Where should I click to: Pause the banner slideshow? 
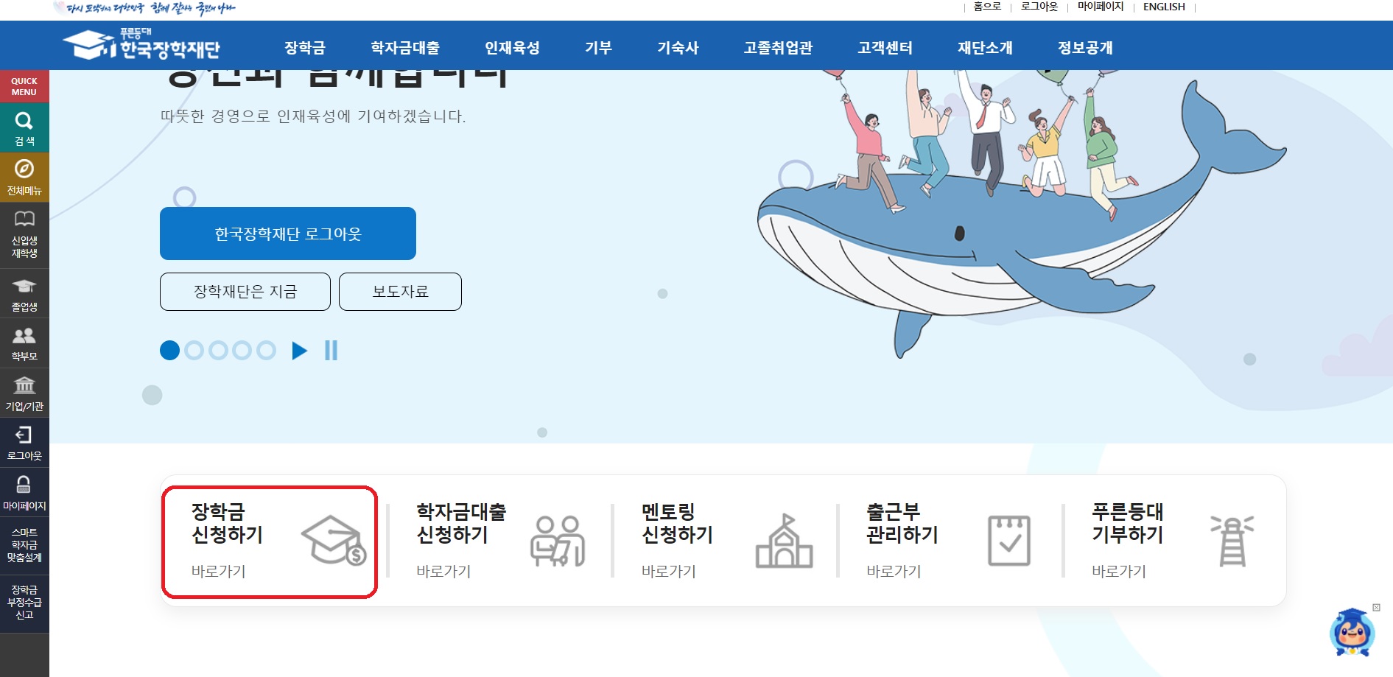331,351
